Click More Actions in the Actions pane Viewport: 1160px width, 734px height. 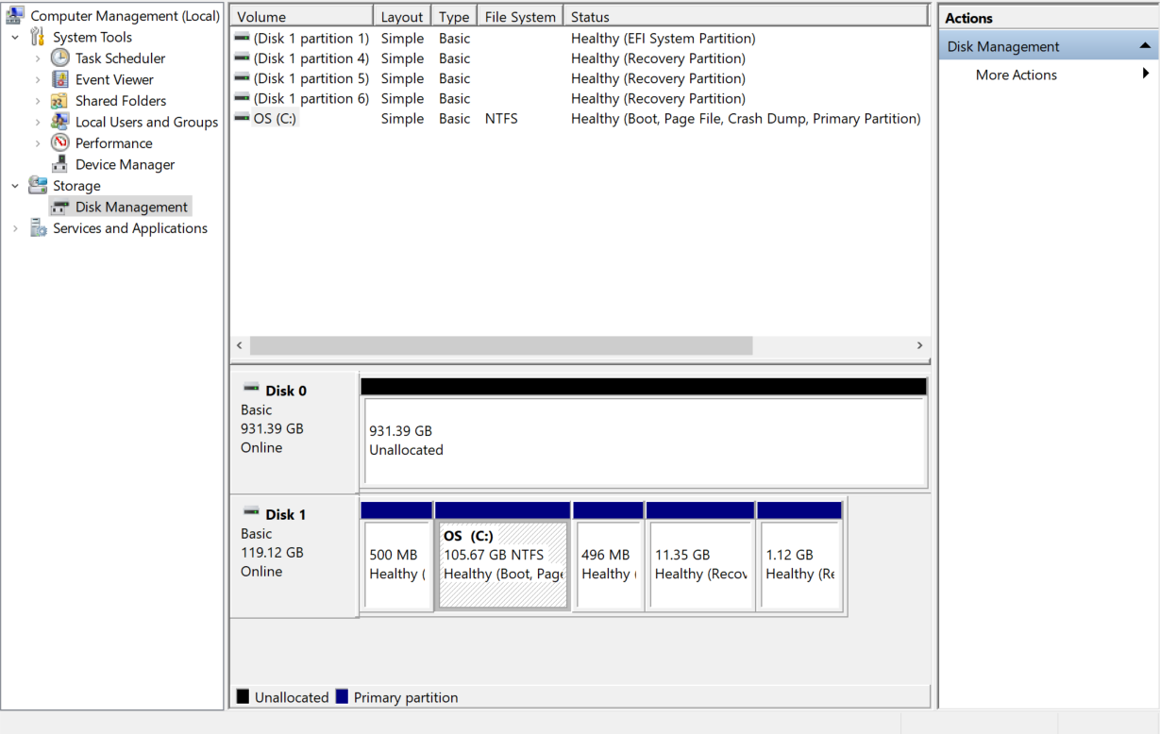(1017, 75)
